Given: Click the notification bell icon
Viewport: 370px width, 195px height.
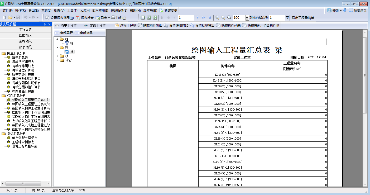Looking at the screenshot, I should tap(344, 10).
